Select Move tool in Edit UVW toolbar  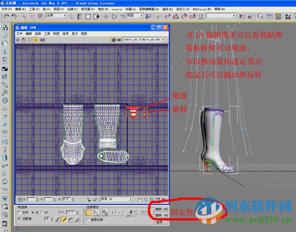tap(18, 40)
